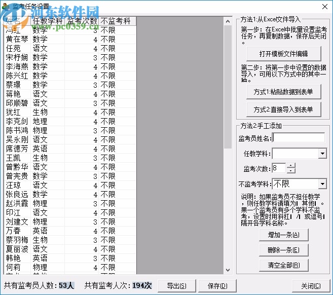The image size is (333, 295).
Task: Select the row for 宋杼娴
Action: coord(70,58)
